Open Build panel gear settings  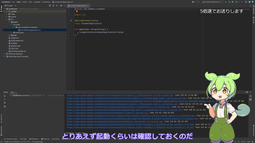[x=247, y=92]
